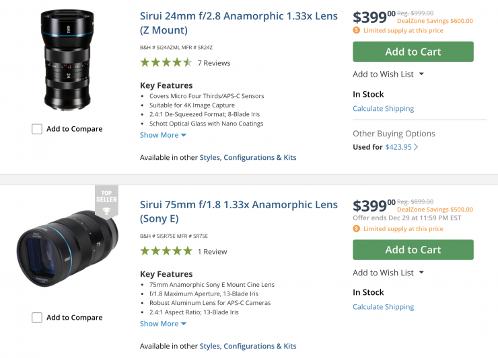
Task: Click the Sirui 75mm lens product image
Action: click(x=67, y=249)
